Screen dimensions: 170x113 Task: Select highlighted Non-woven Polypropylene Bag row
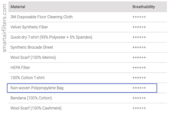pyautogui.click(x=82, y=88)
